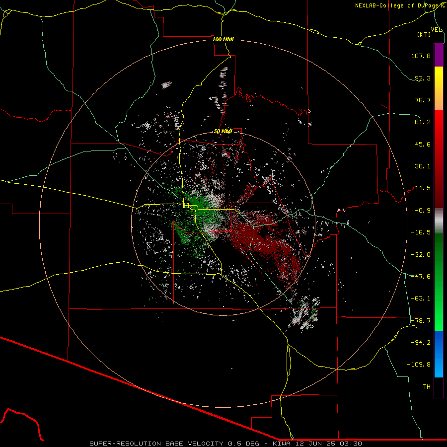Select the -16.5 legend value
This screenshot has height=447, width=447.
421,232
